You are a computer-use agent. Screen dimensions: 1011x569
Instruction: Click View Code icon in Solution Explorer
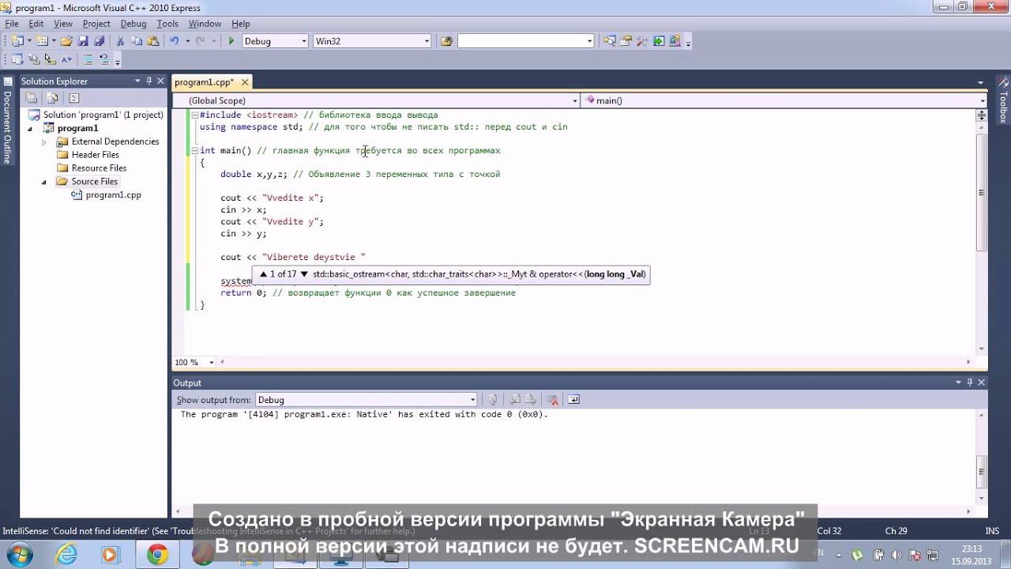[73, 98]
